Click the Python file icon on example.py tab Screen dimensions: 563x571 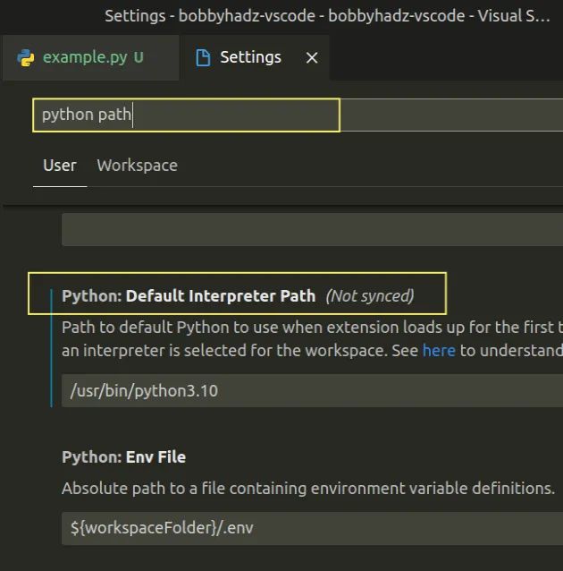pos(24,57)
